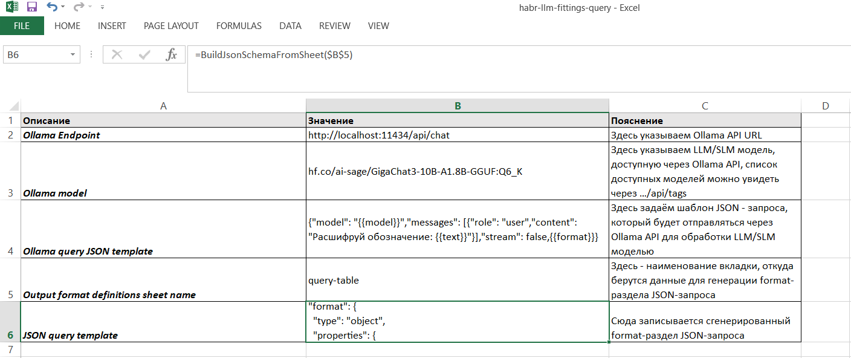This screenshot has height=358, width=851.
Task: Switch to the VIEW tab
Action: (378, 26)
